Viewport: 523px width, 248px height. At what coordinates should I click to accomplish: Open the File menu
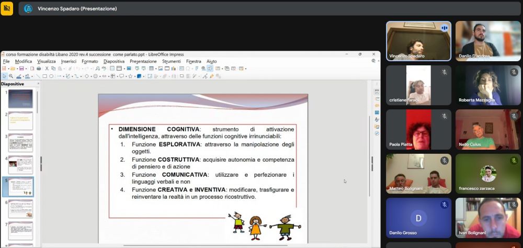tap(6, 61)
